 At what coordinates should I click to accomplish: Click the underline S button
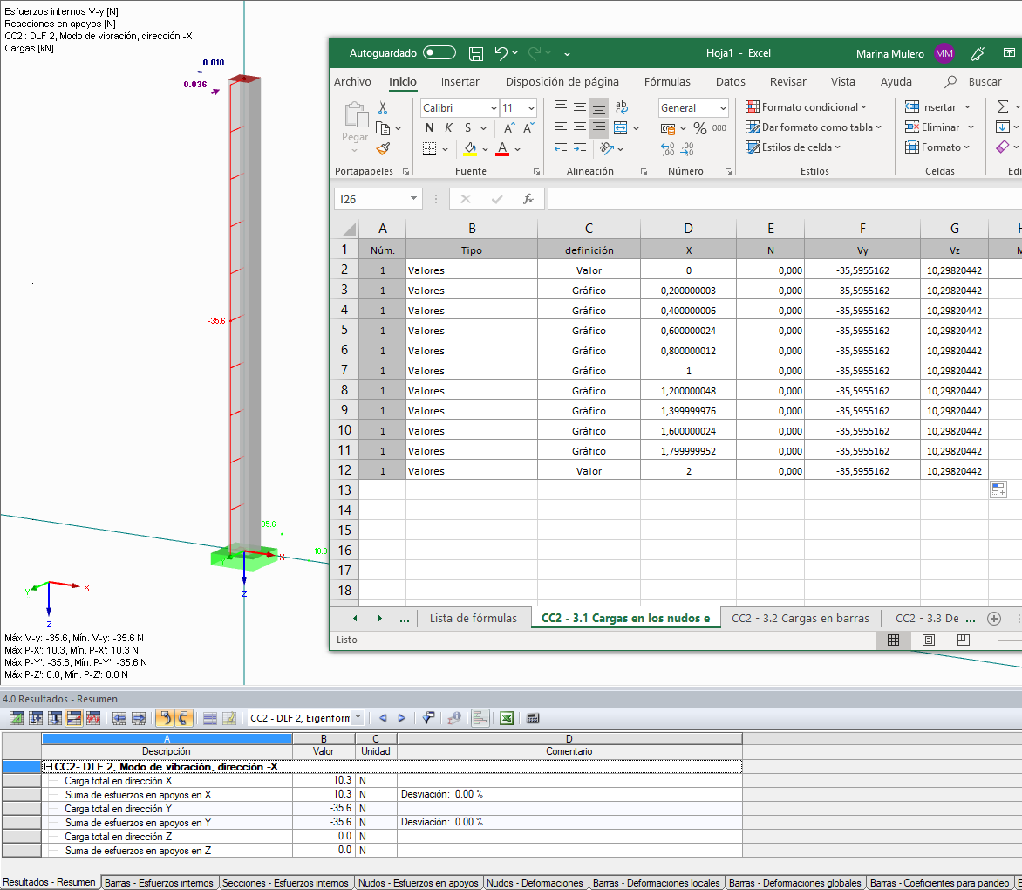[468, 127]
